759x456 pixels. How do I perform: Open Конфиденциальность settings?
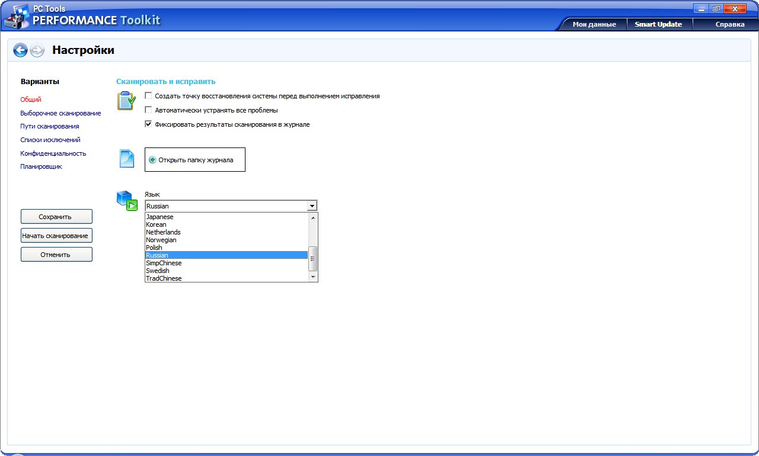tap(53, 153)
